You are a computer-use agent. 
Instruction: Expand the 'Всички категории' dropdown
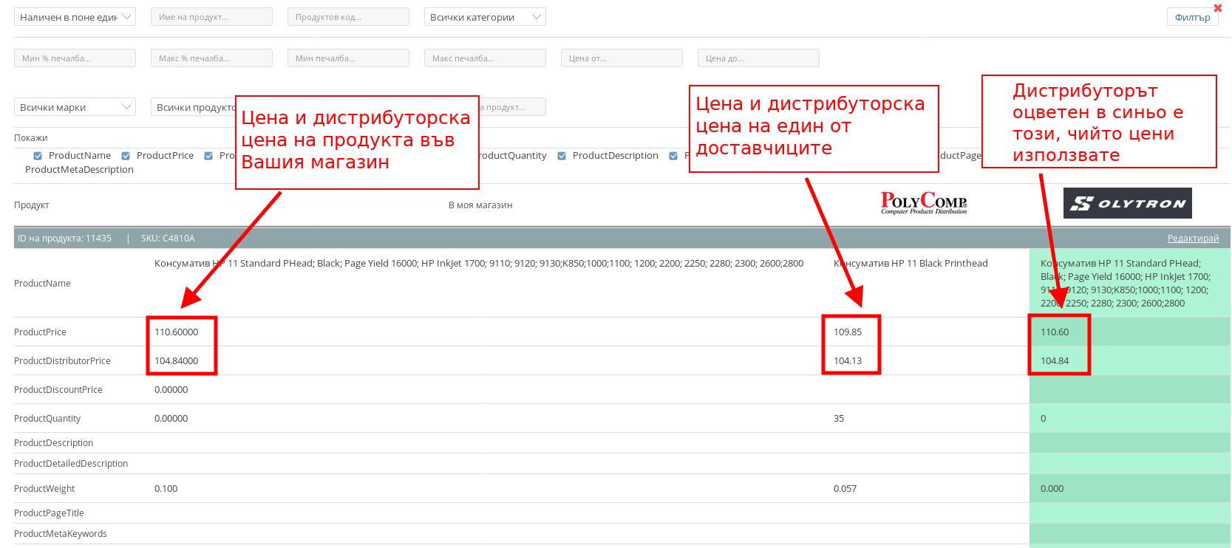point(485,17)
